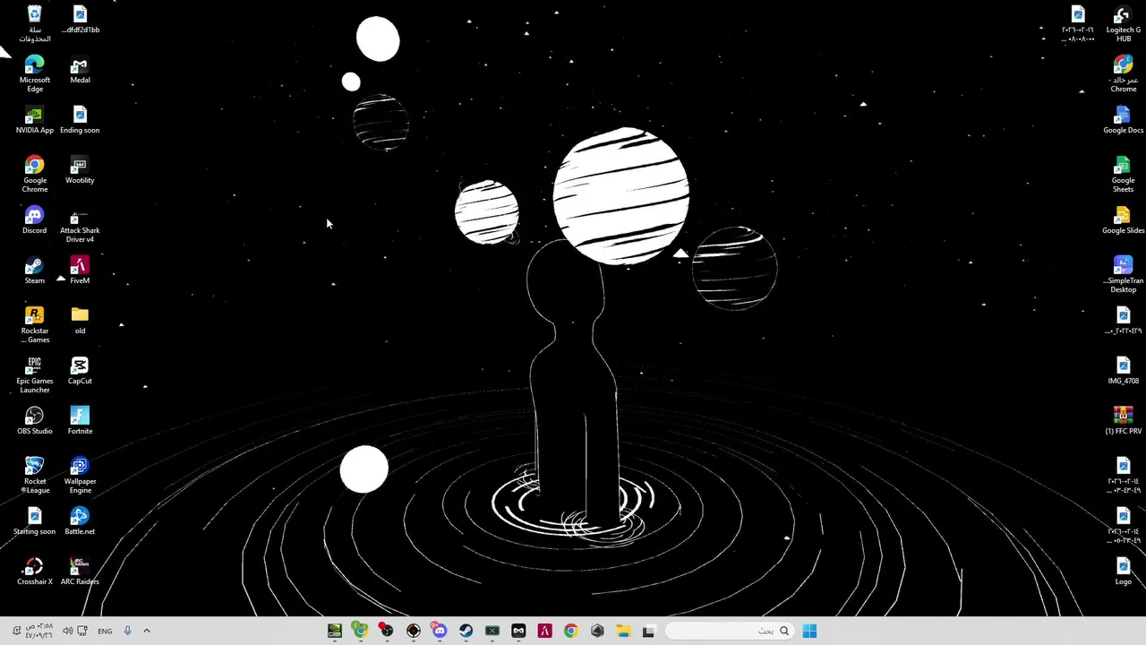Image resolution: width=1146 pixels, height=645 pixels.
Task: Select the CapCut desktop shortcut
Action: [x=80, y=372]
